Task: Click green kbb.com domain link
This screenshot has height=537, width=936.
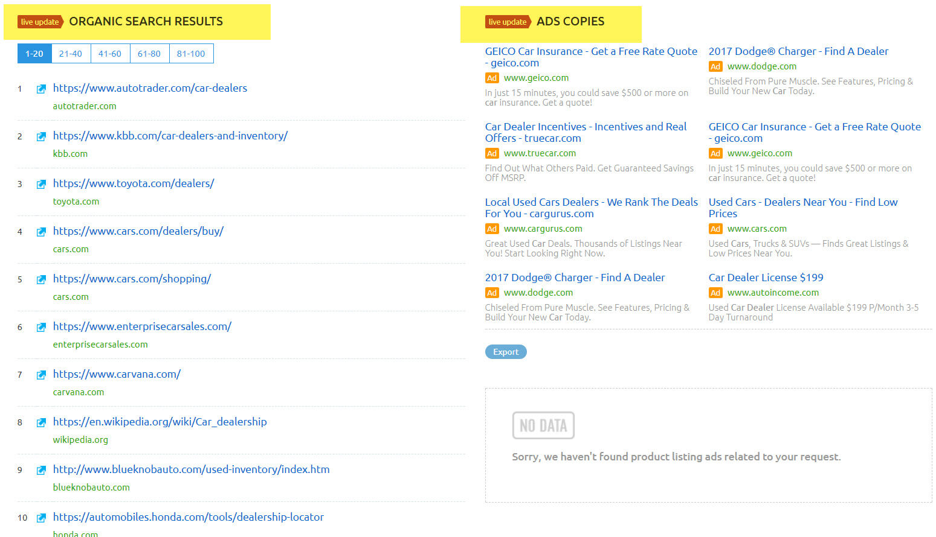Action: coord(70,154)
